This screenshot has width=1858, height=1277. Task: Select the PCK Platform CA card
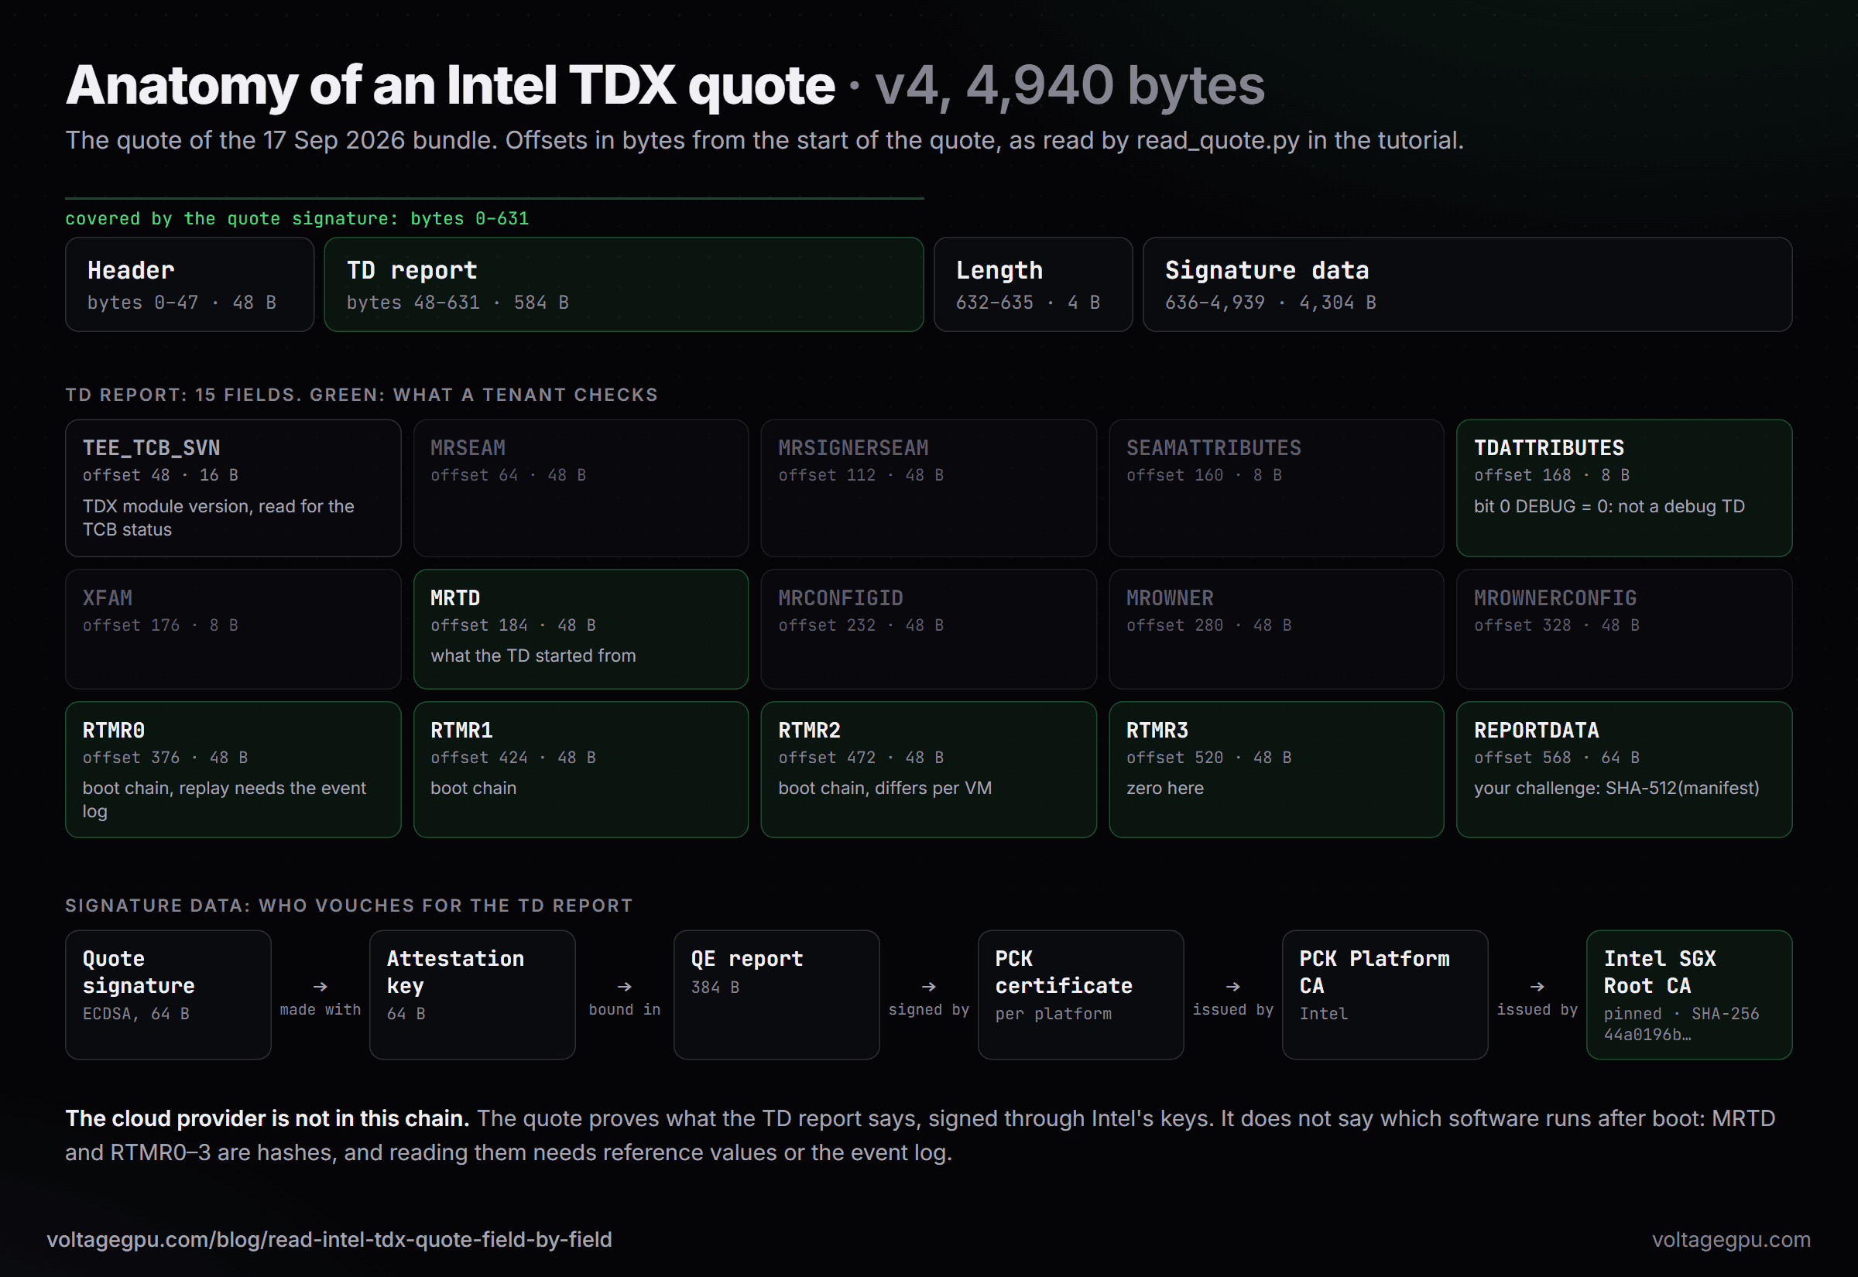[x=1385, y=995]
